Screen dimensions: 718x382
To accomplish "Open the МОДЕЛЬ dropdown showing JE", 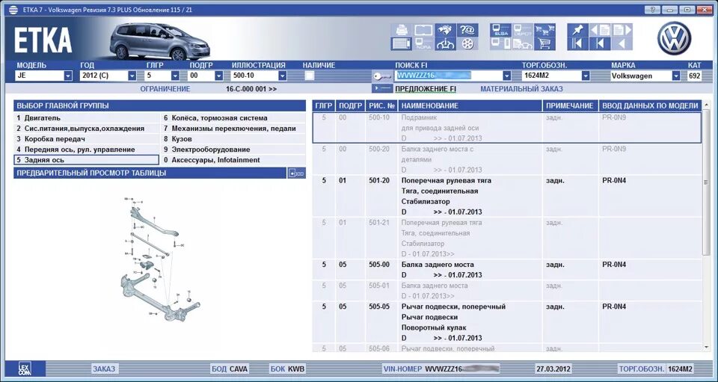I will click(x=68, y=76).
